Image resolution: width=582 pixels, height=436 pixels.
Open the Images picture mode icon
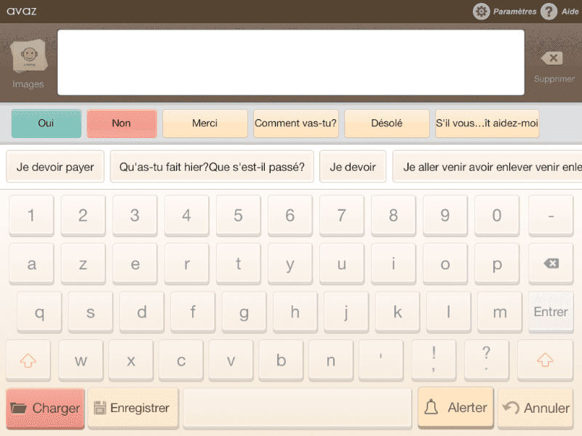click(28, 58)
